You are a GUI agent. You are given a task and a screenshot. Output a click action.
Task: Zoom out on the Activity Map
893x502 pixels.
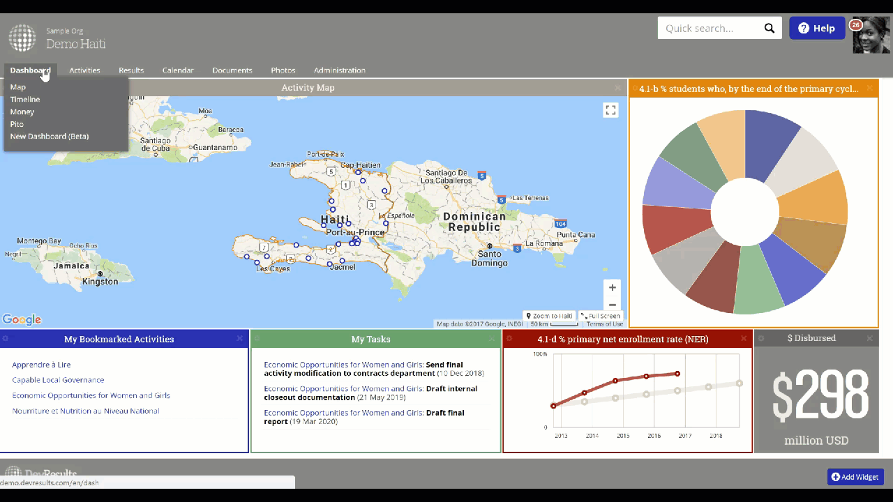pyautogui.click(x=612, y=305)
